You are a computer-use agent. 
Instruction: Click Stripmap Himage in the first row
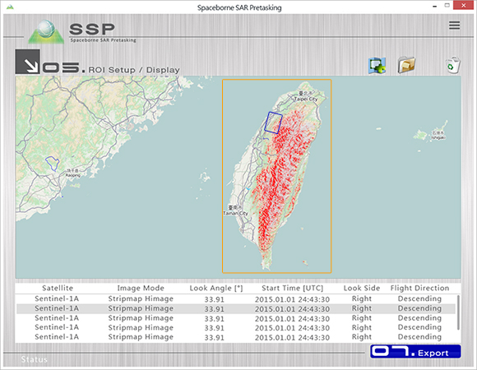[141, 298]
